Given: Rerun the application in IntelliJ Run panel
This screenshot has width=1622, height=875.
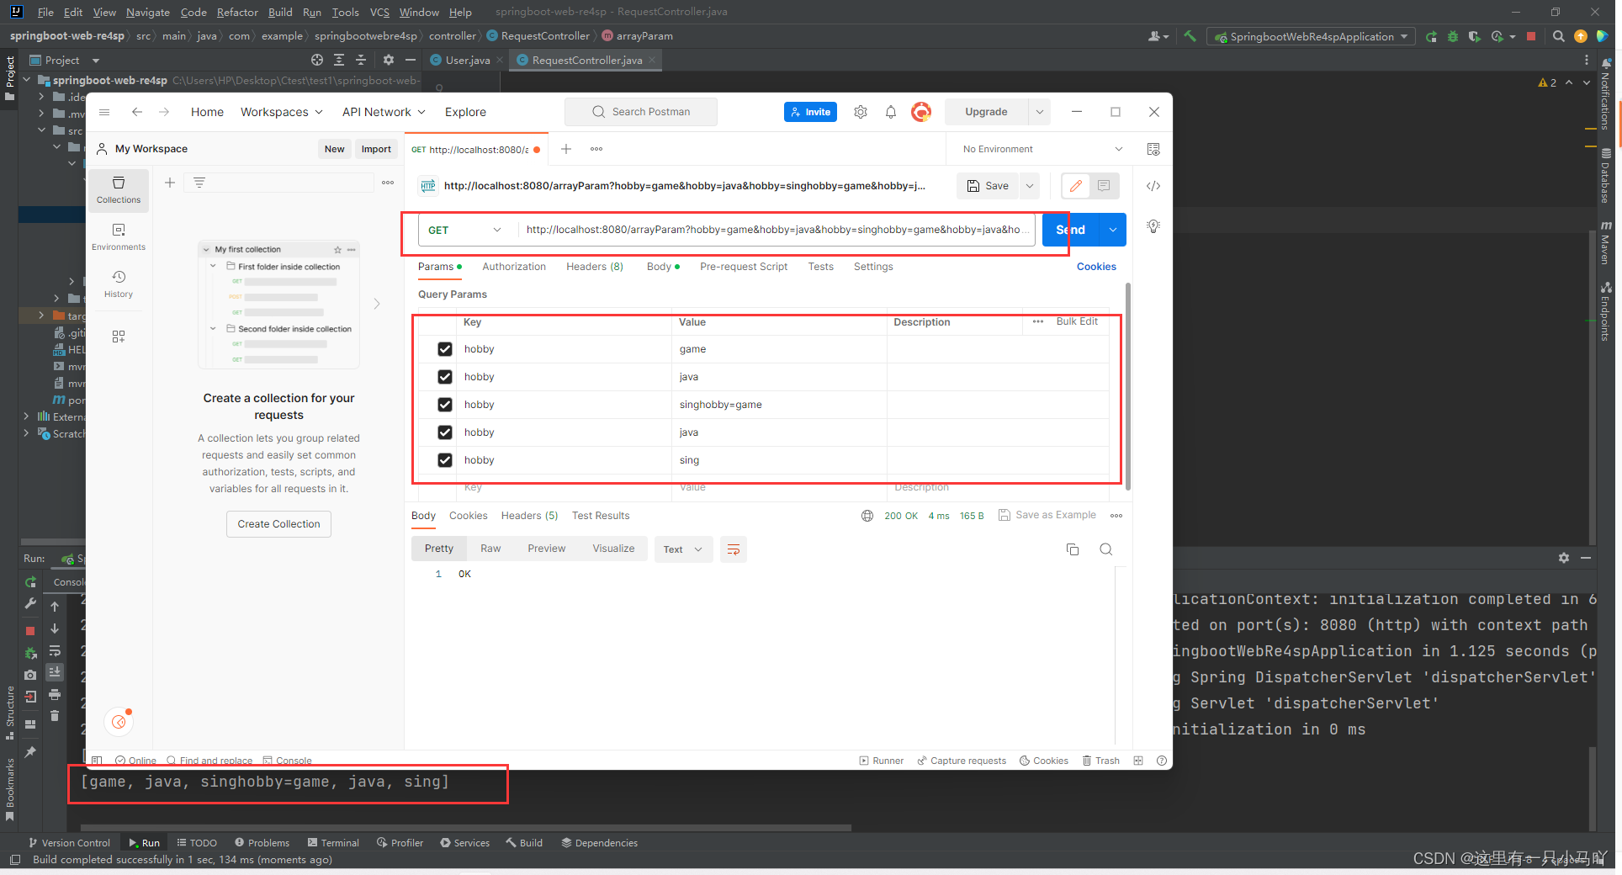Looking at the screenshot, I should tap(30, 582).
